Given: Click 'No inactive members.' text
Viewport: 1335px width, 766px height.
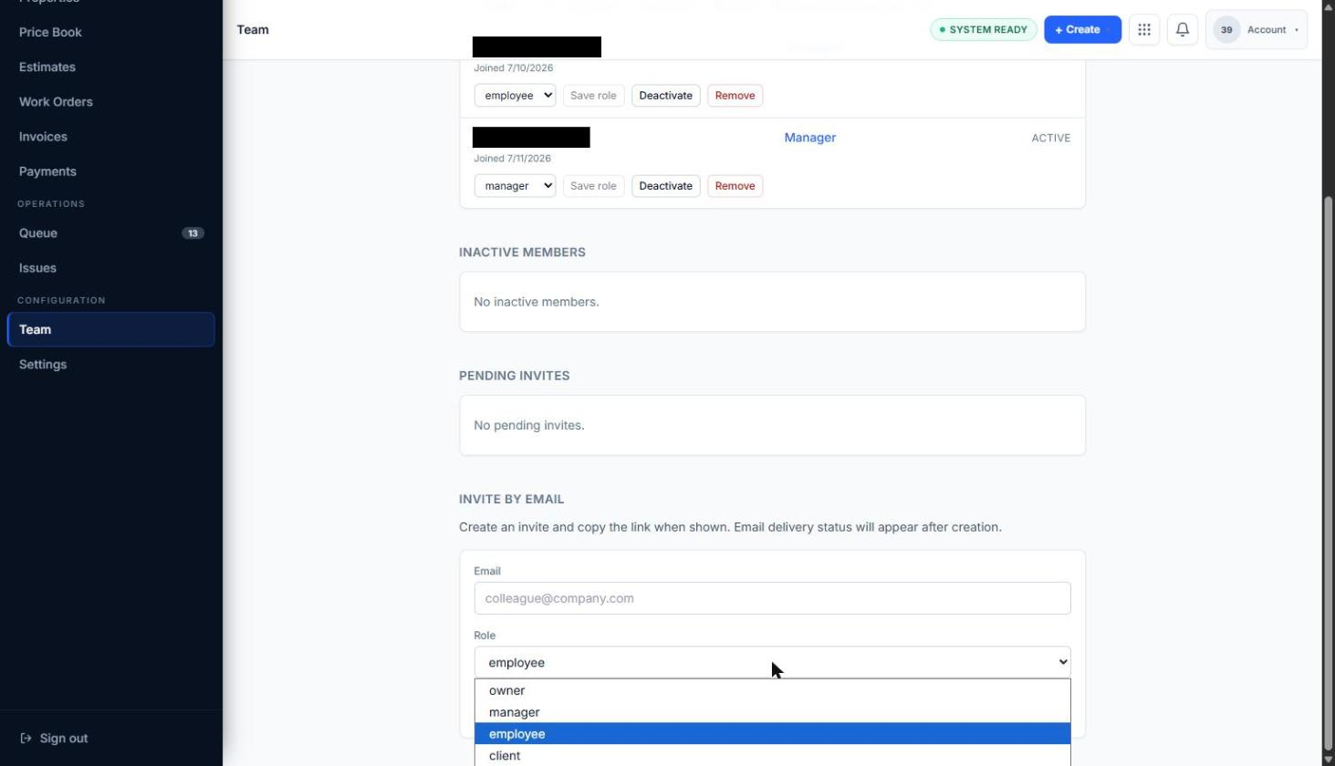Looking at the screenshot, I should (537, 302).
